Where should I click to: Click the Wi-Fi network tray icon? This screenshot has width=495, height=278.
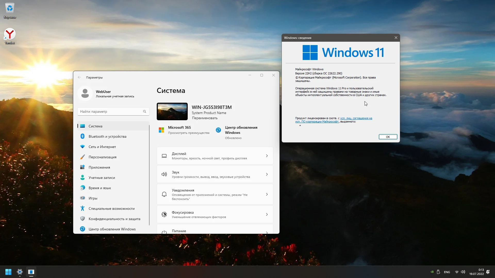click(457, 272)
